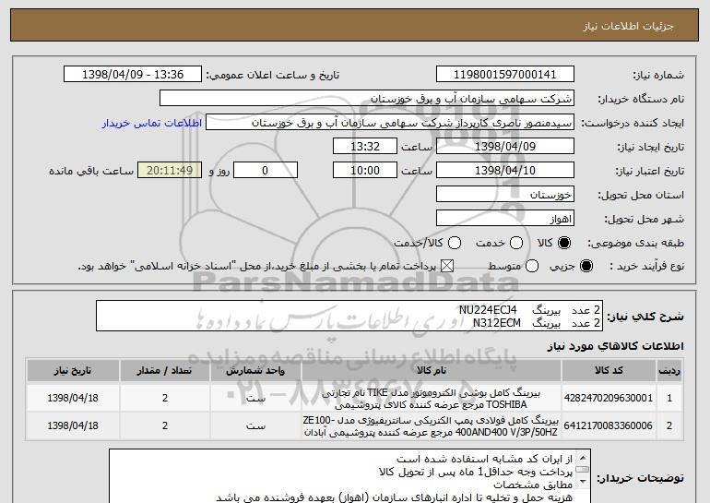
Task: Click the need date in row 1
Action: [x=73, y=398]
